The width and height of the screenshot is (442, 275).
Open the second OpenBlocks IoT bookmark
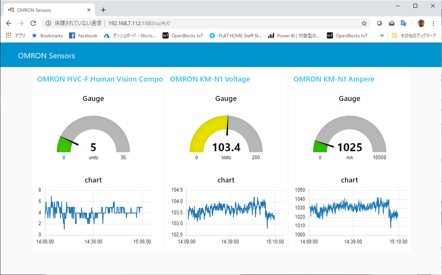click(x=347, y=35)
